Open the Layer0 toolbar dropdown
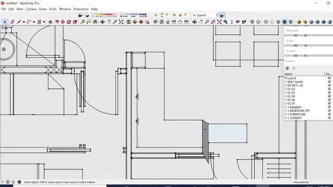Viewport: 333px width, 187px height. pos(217,15)
